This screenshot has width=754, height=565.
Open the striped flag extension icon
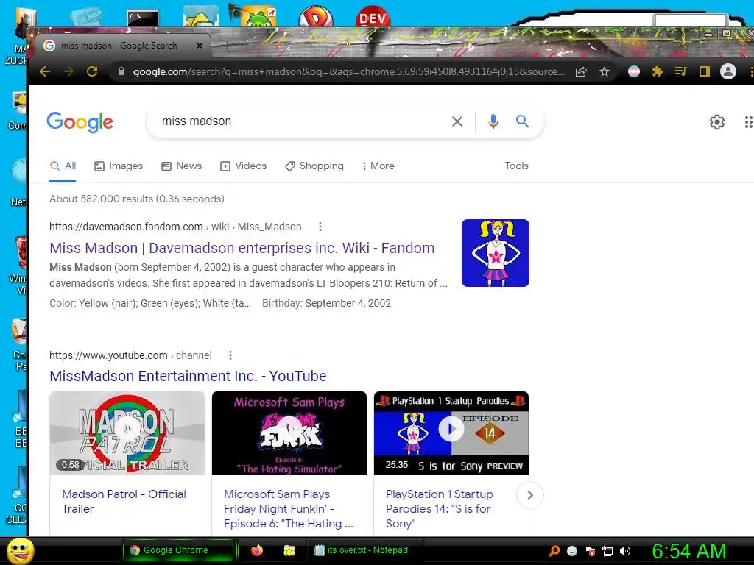[634, 71]
